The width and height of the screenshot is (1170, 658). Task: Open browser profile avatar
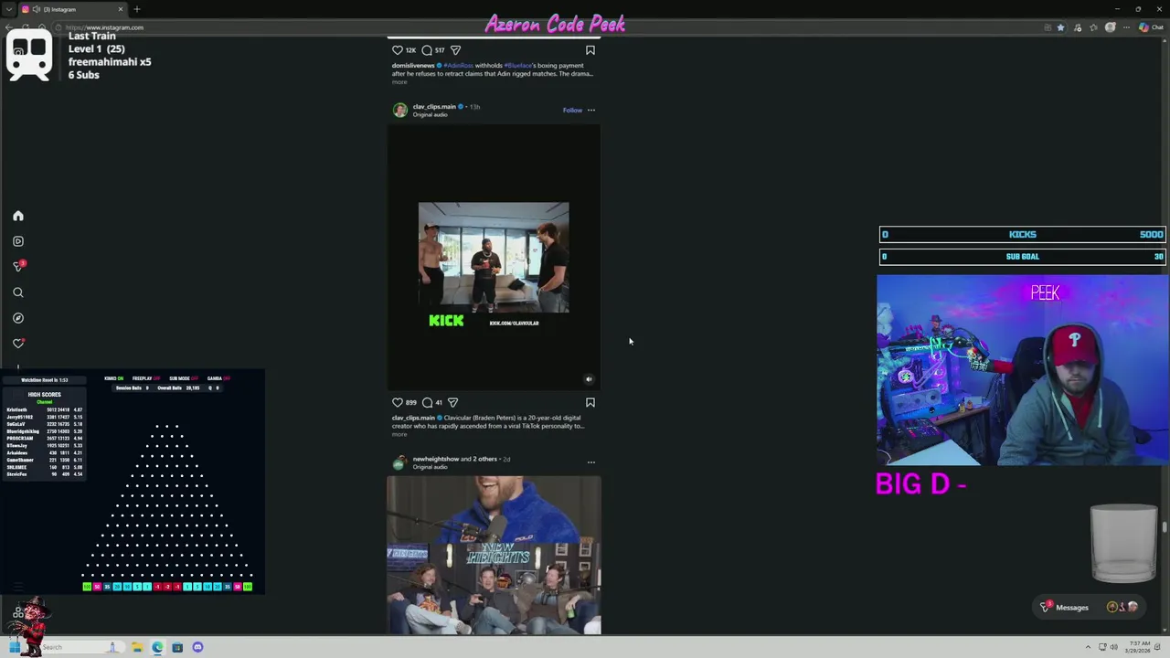tap(1111, 27)
